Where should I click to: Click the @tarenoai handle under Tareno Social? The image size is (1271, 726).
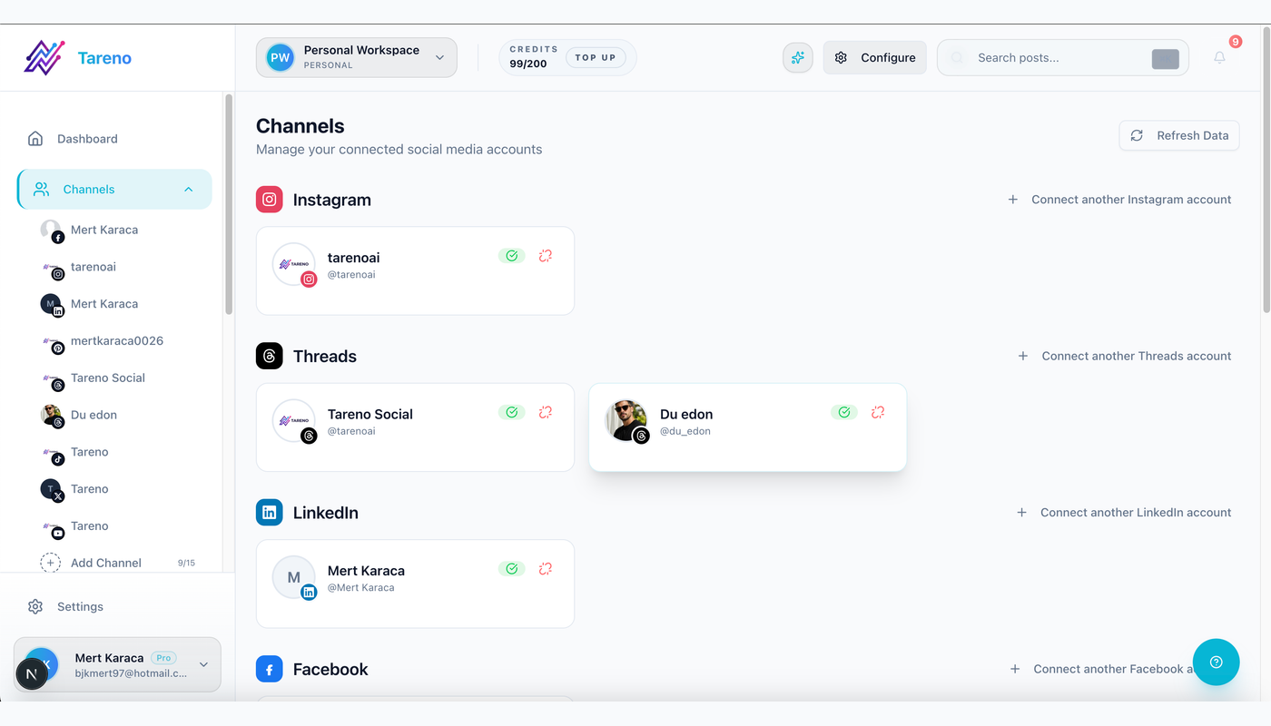(351, 431)
